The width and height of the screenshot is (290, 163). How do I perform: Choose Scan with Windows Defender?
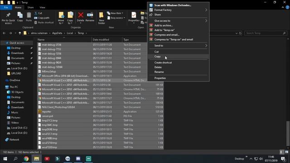[179, 5]
